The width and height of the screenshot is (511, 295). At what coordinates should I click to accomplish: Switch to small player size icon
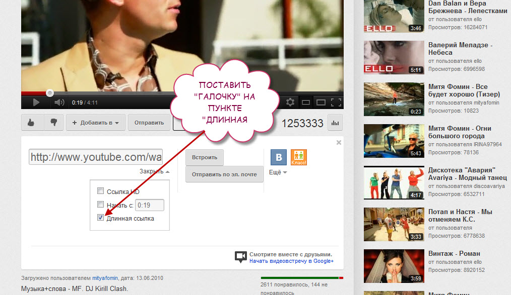pyautogui.click(x=306, y=103)
